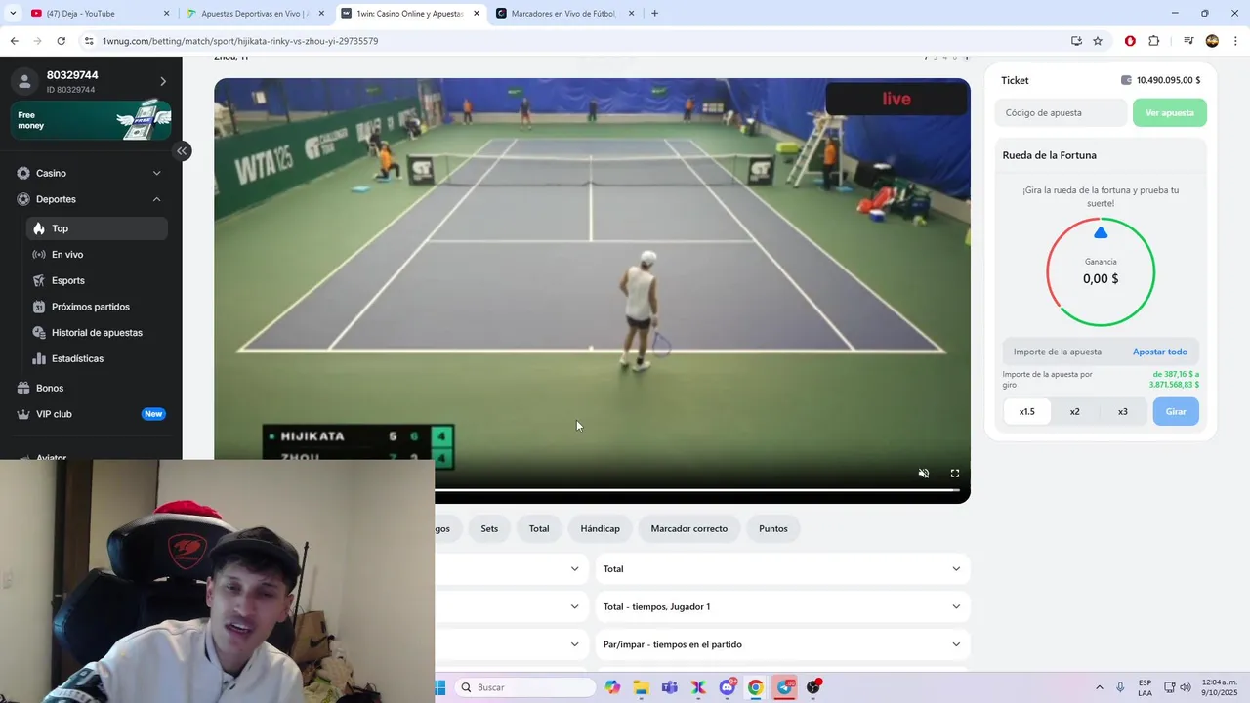This screenshot has width=1250, height=703.
Task: Click the crown icon beside VIP club
Action: point(23,414)
